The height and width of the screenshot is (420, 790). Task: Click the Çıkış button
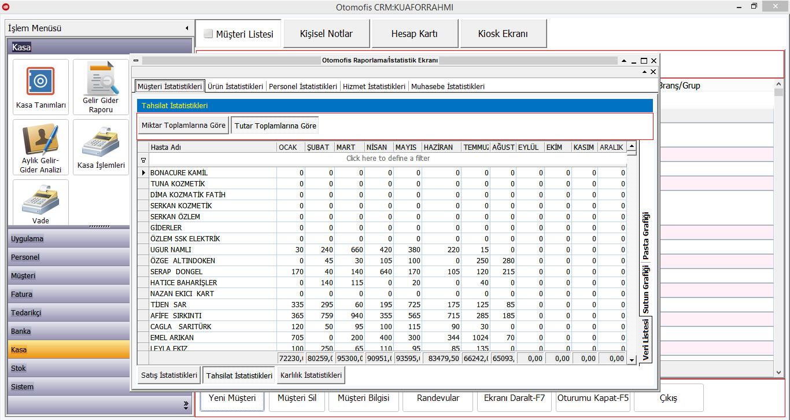coord(669,398)
